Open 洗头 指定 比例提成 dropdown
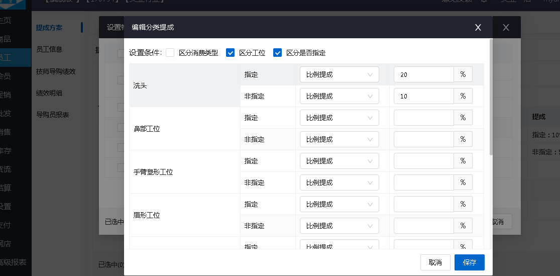560x276 pixels. coord(340,75)
